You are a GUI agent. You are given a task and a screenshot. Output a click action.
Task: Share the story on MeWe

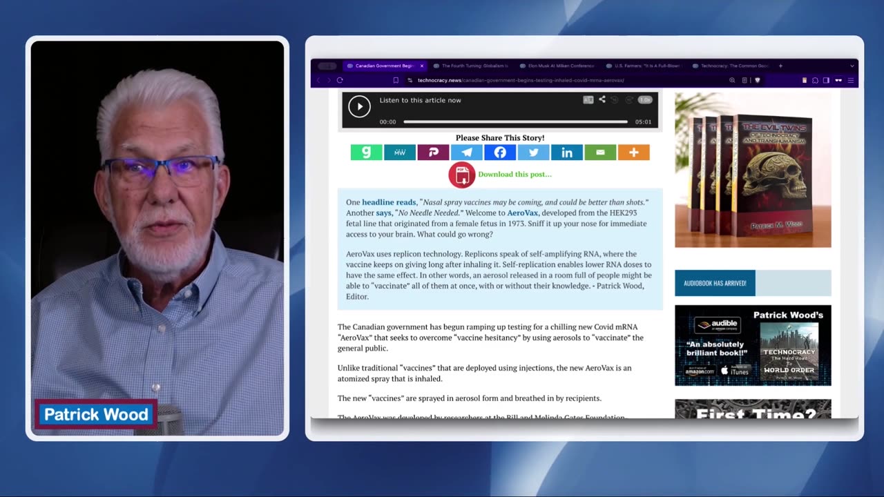click(x=400, y=153)
